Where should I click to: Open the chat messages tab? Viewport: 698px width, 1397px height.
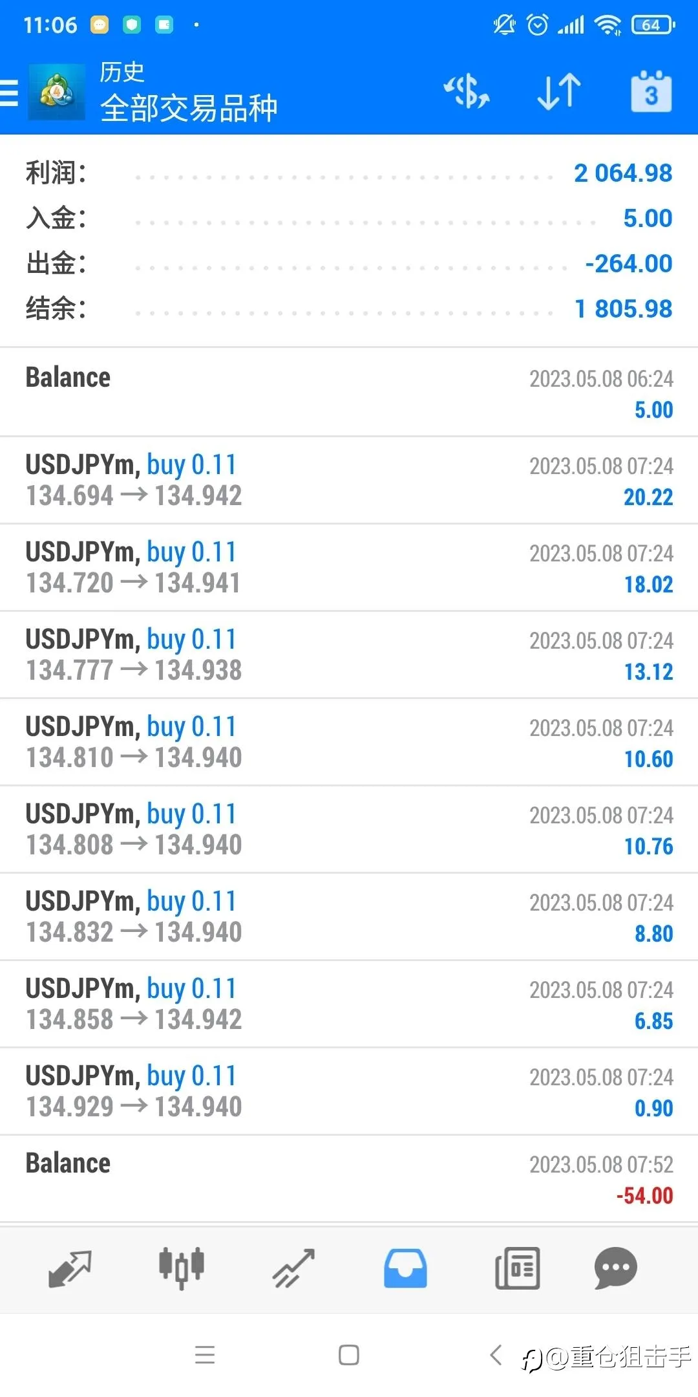click(x=616, y=1268)
